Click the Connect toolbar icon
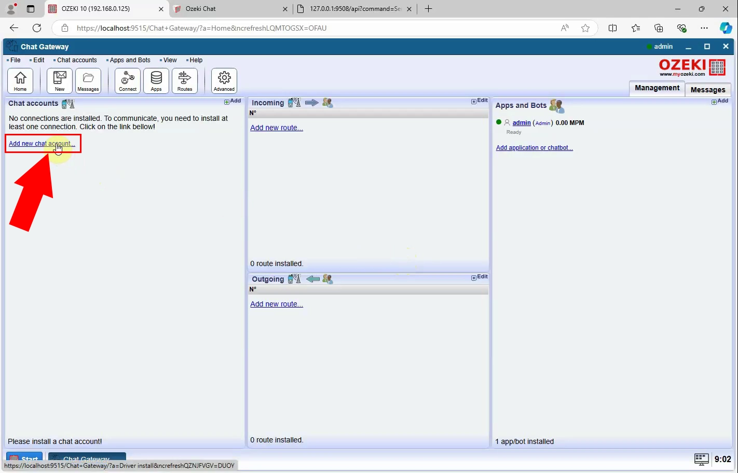Viewport: 738px width, 473px height. click(128, 81)
